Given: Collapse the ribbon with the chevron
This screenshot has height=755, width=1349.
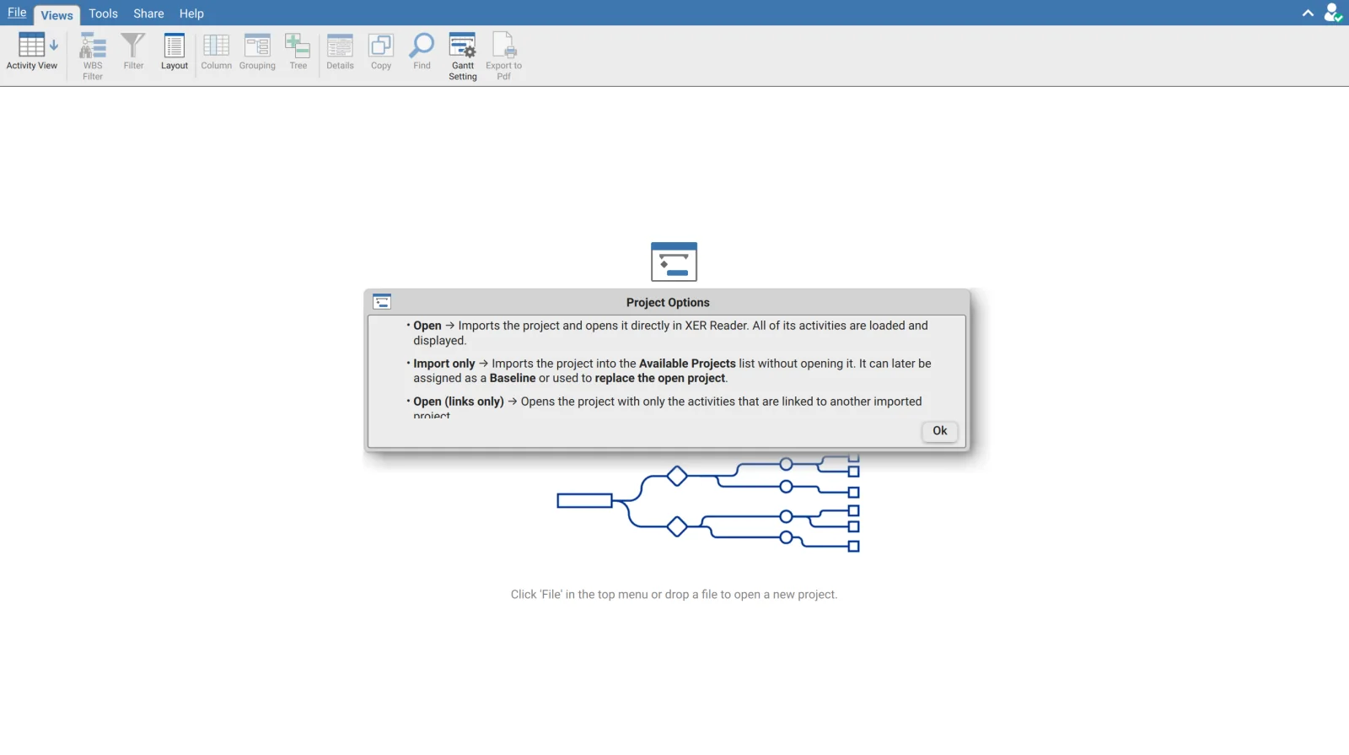Looking at the screenshot, I should click(x=1308, y=13).
